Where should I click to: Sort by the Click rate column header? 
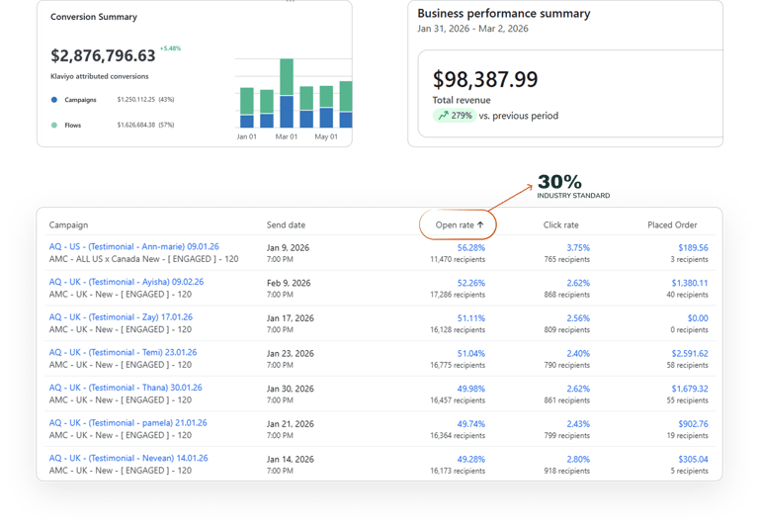pos(560,224)
